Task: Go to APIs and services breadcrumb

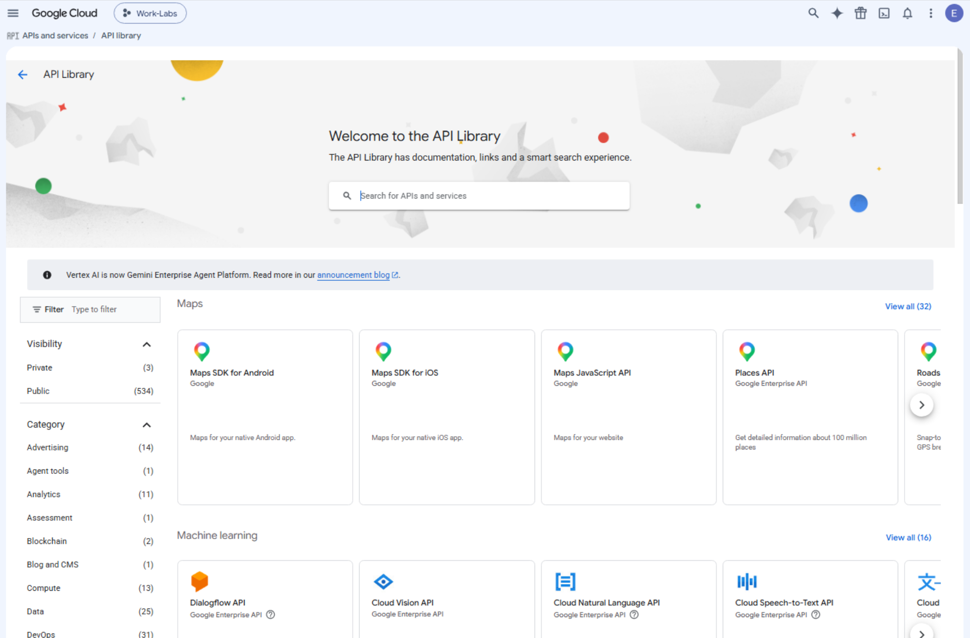Action: [55, 36]
